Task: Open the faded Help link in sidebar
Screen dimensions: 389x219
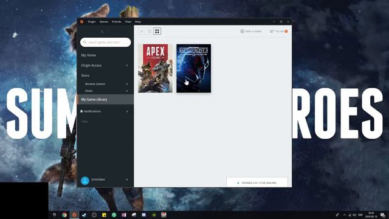Action: click(84, 122)
